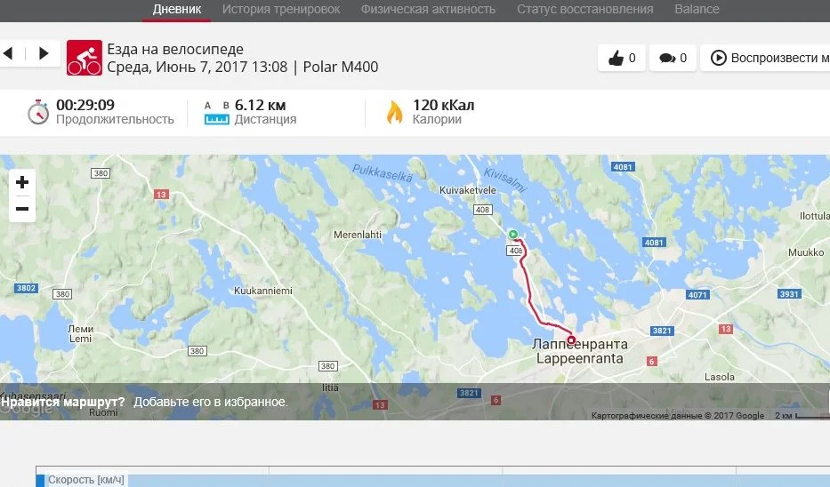Go to next training with right arrow
Viewport: 830px width, 487px height.
(44, 53)
